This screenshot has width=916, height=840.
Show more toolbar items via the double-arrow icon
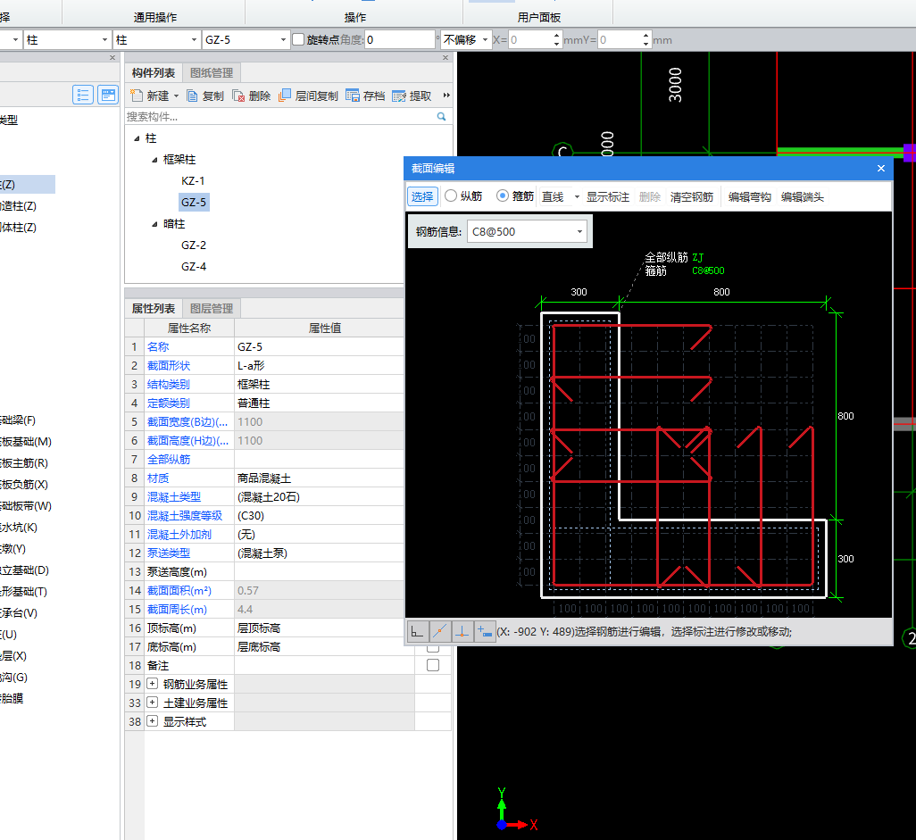[446, 96]
